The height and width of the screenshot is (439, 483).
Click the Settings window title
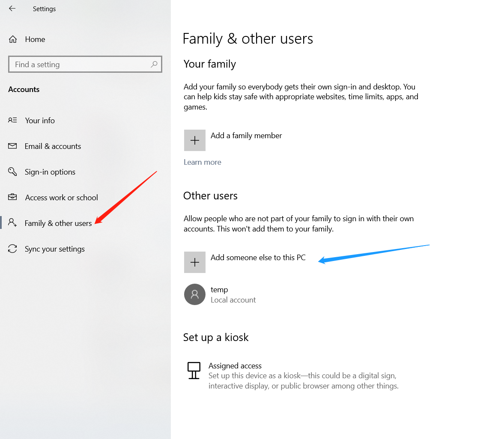[44, 9]
